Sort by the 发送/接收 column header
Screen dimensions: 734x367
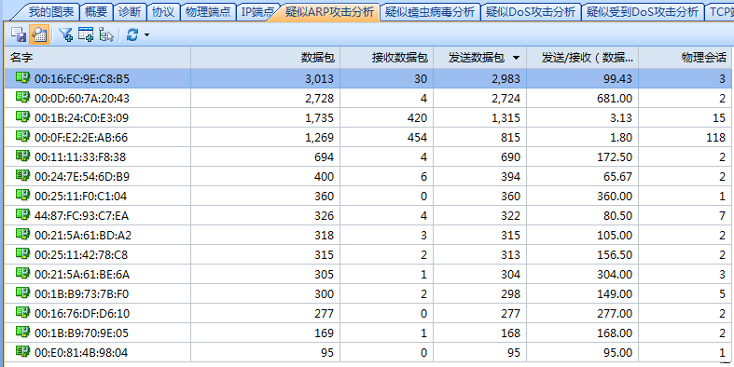click(582, 58)
